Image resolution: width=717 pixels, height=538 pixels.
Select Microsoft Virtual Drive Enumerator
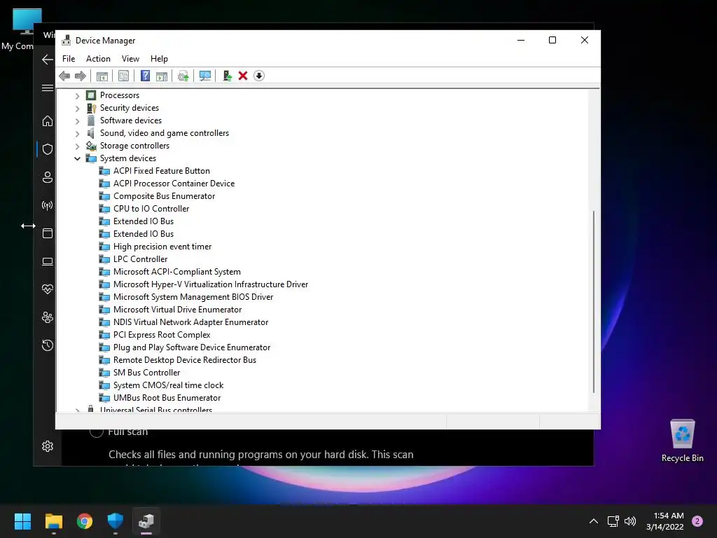(x=177, y=310)
